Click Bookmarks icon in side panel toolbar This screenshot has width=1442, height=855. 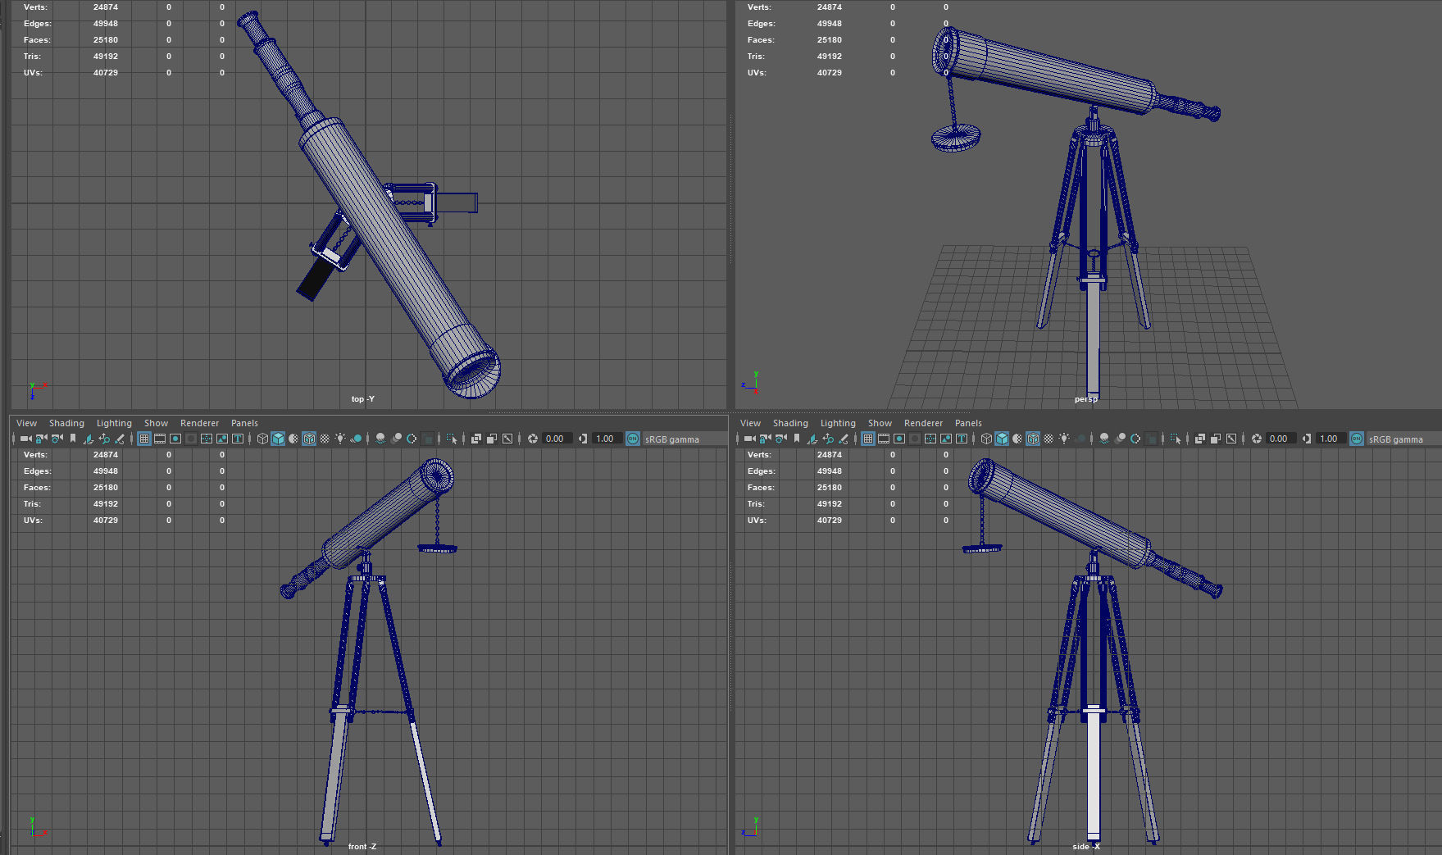797,439
